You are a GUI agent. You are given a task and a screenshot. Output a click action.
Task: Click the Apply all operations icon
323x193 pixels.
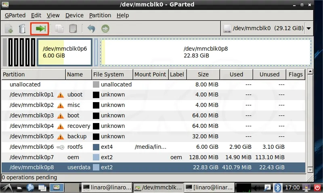point(105,29)
